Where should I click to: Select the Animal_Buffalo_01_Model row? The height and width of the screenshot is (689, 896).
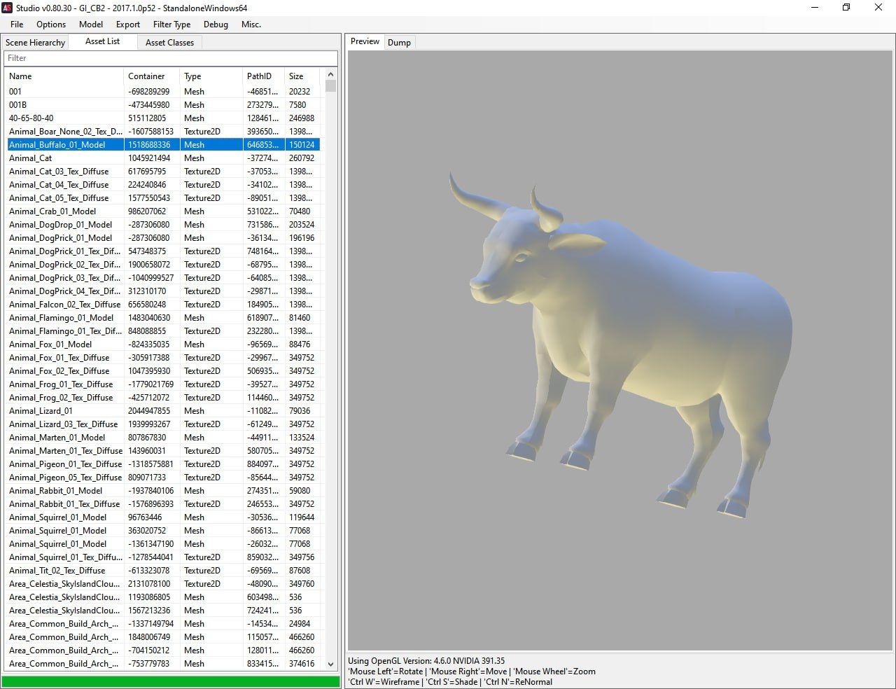(163, 145)
